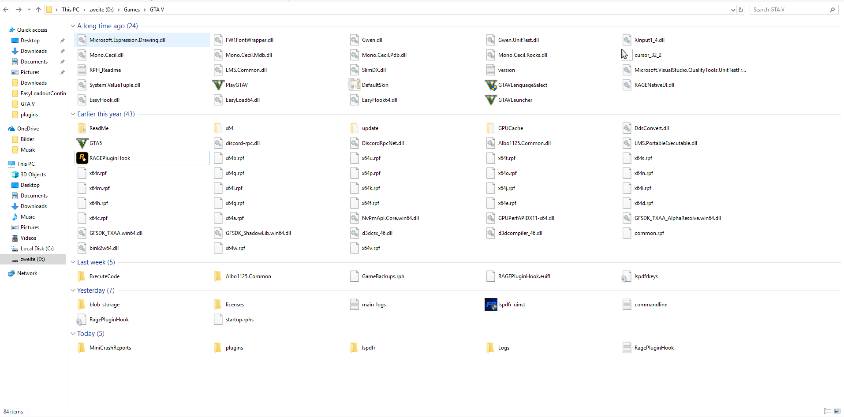844x417 pixels.
Task: Select the file 'RAGENativeUI.dll'
Action: [654, 85]
